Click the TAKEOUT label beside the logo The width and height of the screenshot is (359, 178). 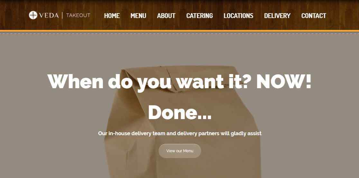pyautogui.click(x=78, y=15)
